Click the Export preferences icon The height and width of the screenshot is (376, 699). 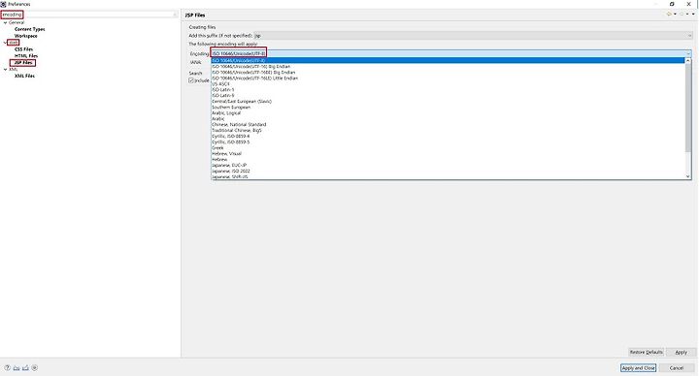(x=25, y=368)
